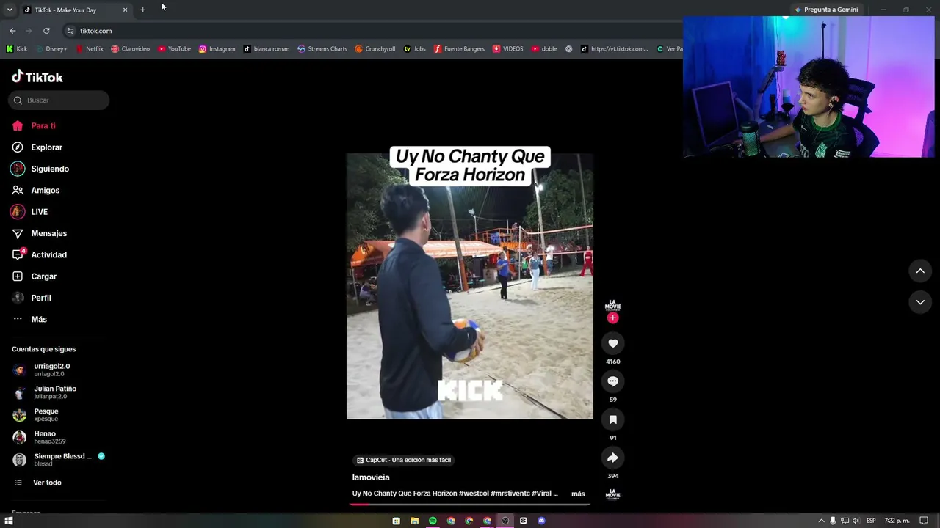Screen dimensions: 940x528
Task: Seek the video using the progress bar
Action: click(470, 504)
